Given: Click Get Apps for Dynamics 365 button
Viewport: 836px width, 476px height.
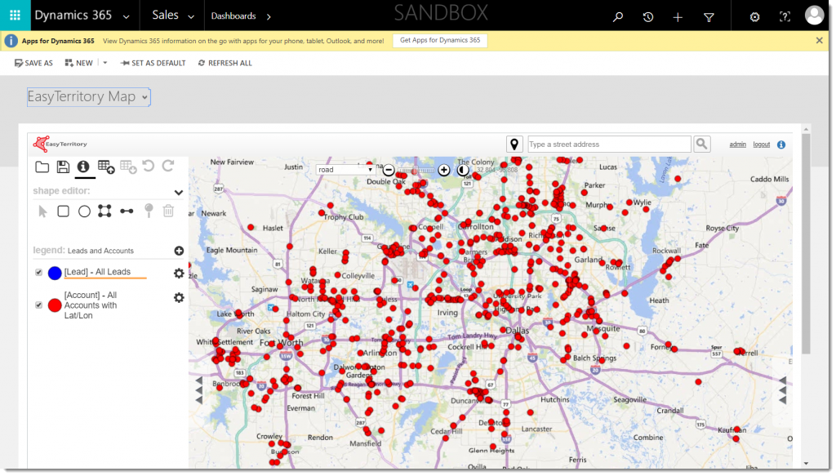Looking at the screenshot, I should tap(439, 39).
